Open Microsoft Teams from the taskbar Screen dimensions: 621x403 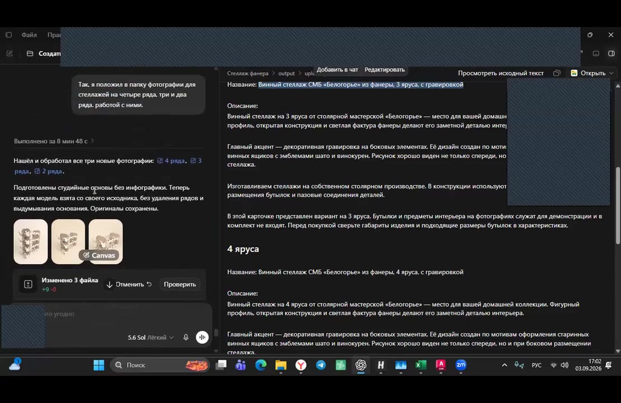coord(241,365)
